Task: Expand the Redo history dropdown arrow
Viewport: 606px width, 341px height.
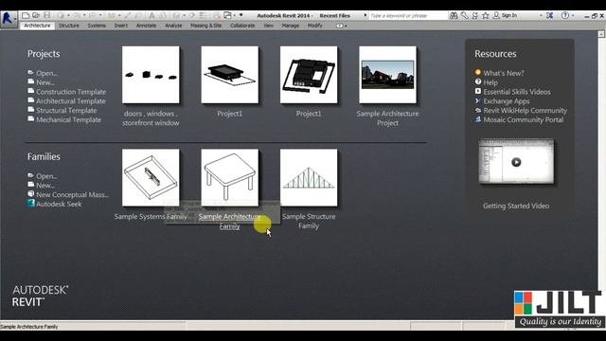Action: pos(100,15)
